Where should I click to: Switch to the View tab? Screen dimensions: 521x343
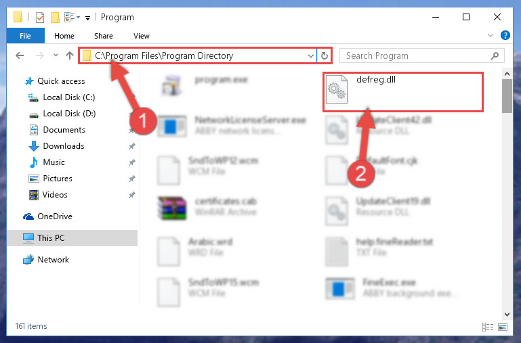click(x=142, y=36)
